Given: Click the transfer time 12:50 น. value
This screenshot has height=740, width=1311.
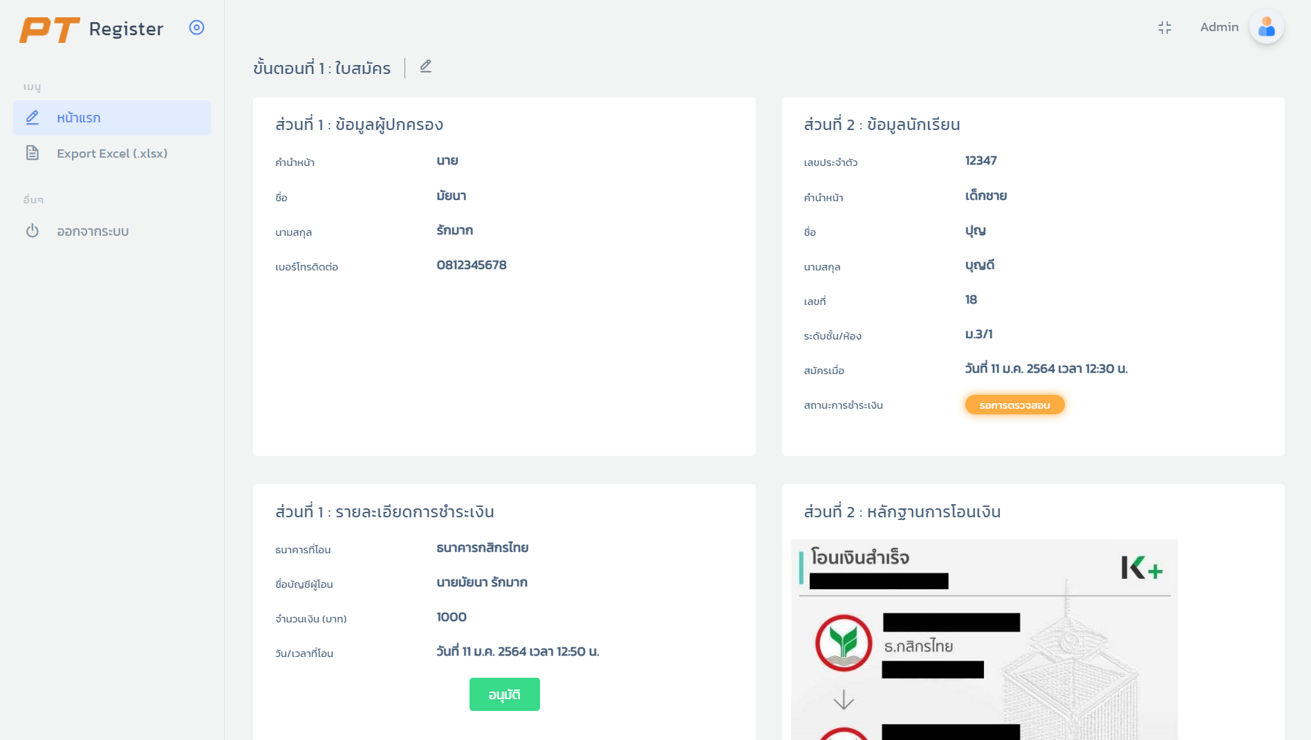Looking at the screenshot, I should (518, 652).
